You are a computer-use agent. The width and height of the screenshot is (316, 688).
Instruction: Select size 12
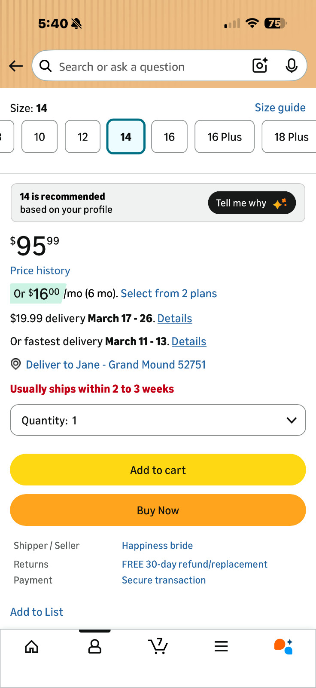coord(83,137)
